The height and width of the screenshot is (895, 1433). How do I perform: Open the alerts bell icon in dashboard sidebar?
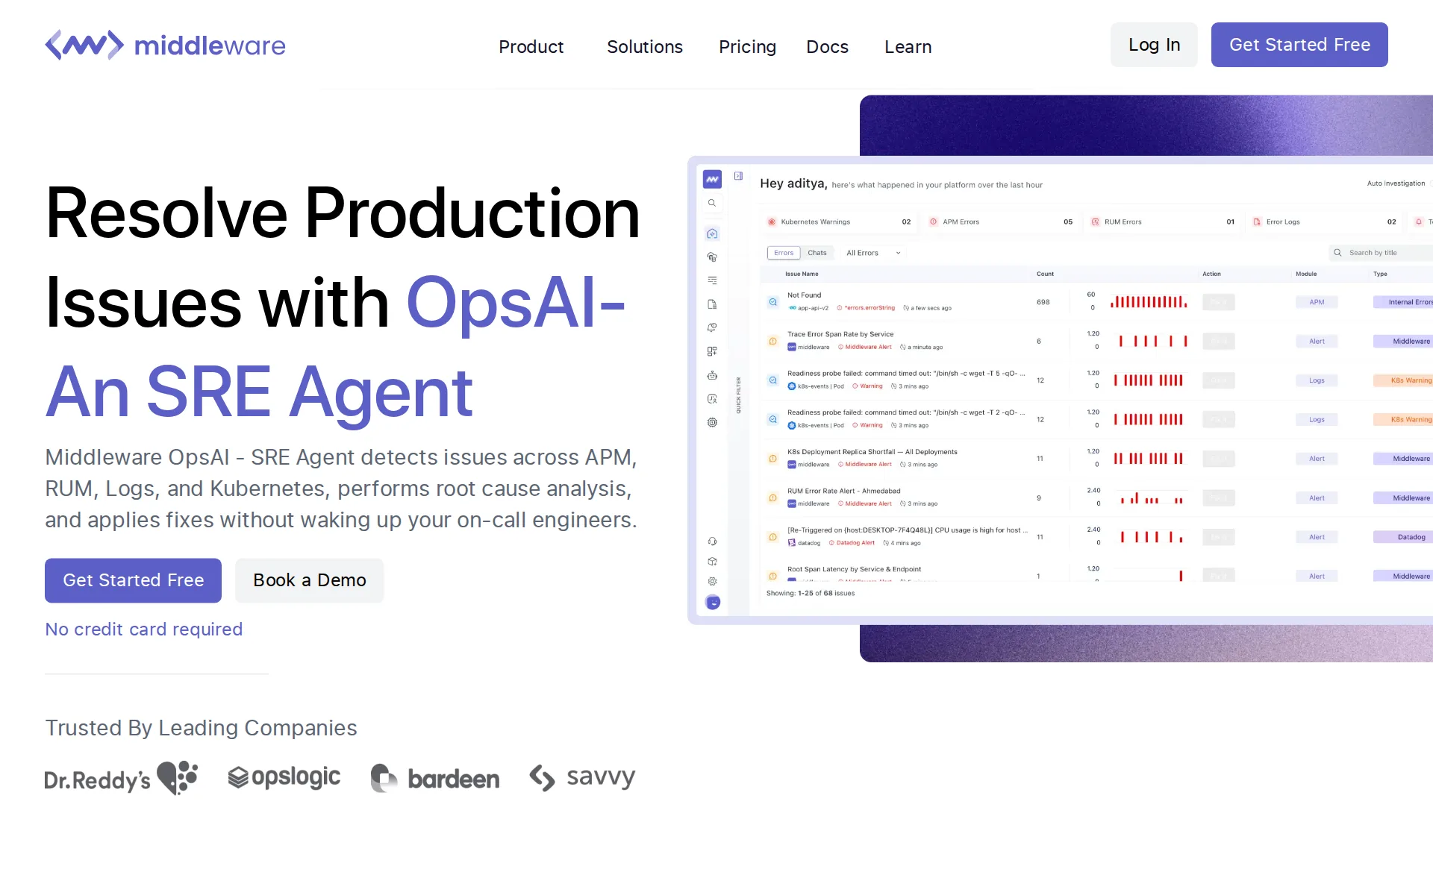(712, 327)
